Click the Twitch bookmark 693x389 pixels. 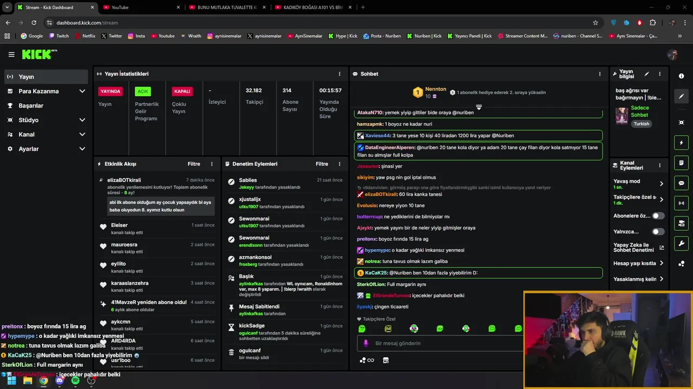(x=59, y=36)
